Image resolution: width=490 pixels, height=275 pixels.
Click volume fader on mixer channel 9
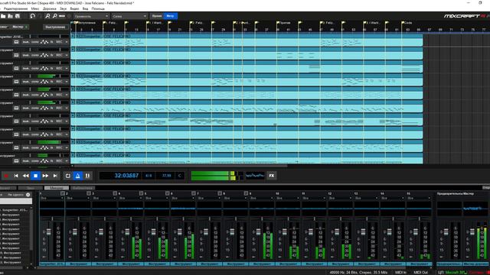click(258, 232)
